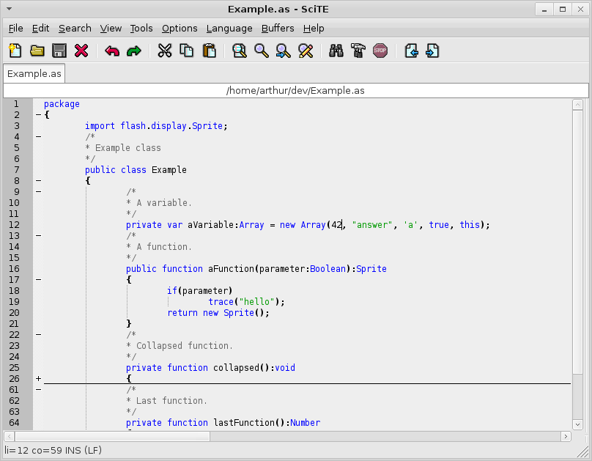Click the hammer Build icon
Viewport: 592px width, 461px height.
[358, 51]
